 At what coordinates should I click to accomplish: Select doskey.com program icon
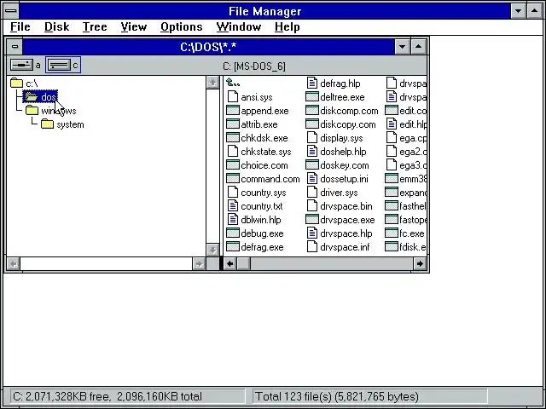coord(312,164)
